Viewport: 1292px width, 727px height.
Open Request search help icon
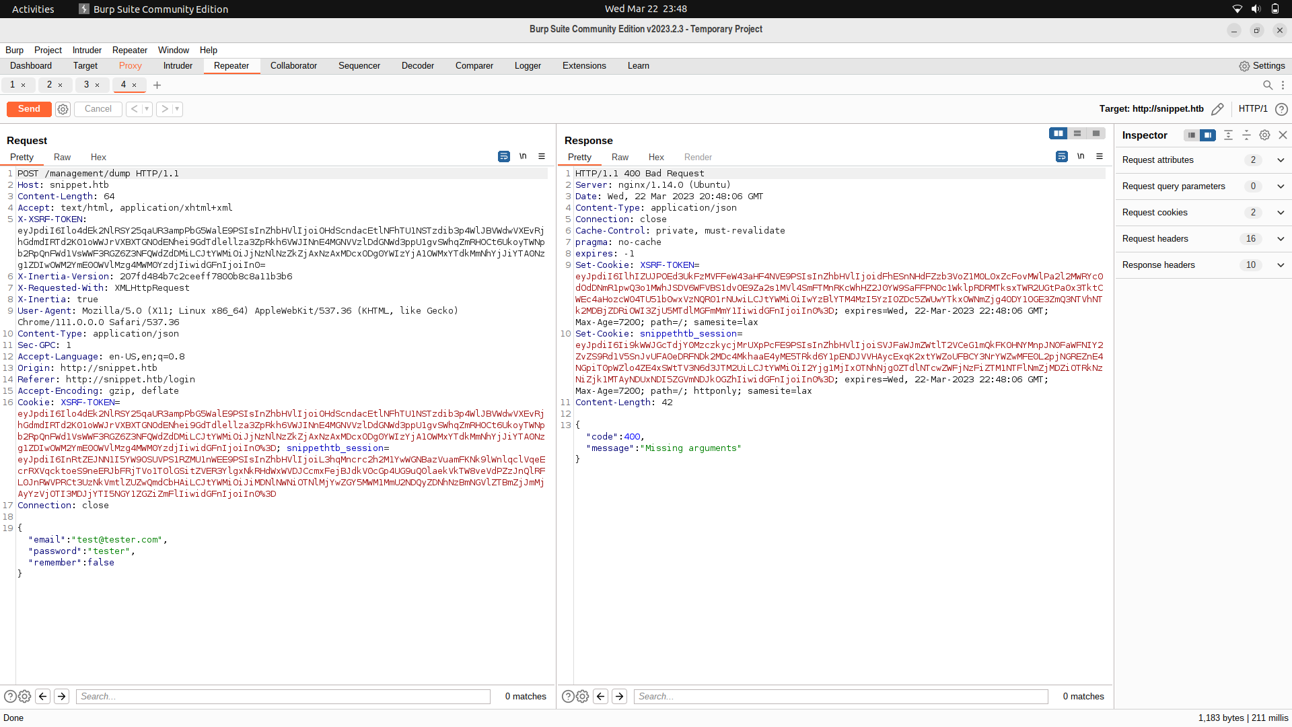[10, 697]
